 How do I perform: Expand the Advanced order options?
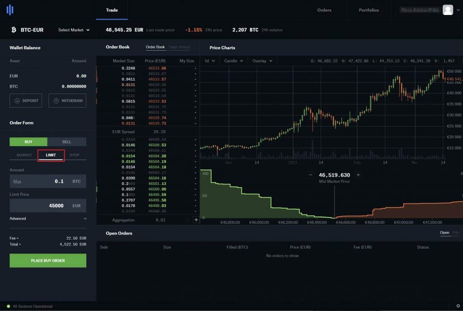(47, 218)
